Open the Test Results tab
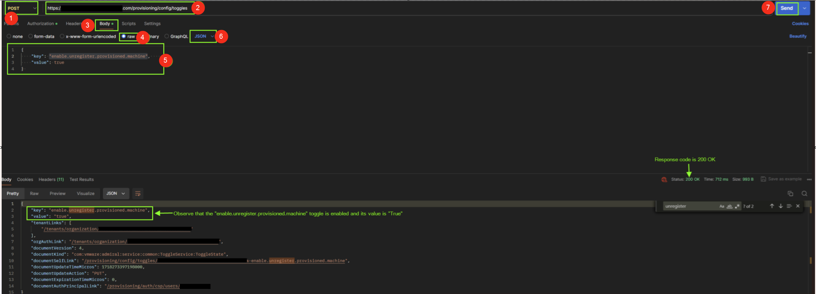The image size is (816, 294). click(x=82, y=179)
